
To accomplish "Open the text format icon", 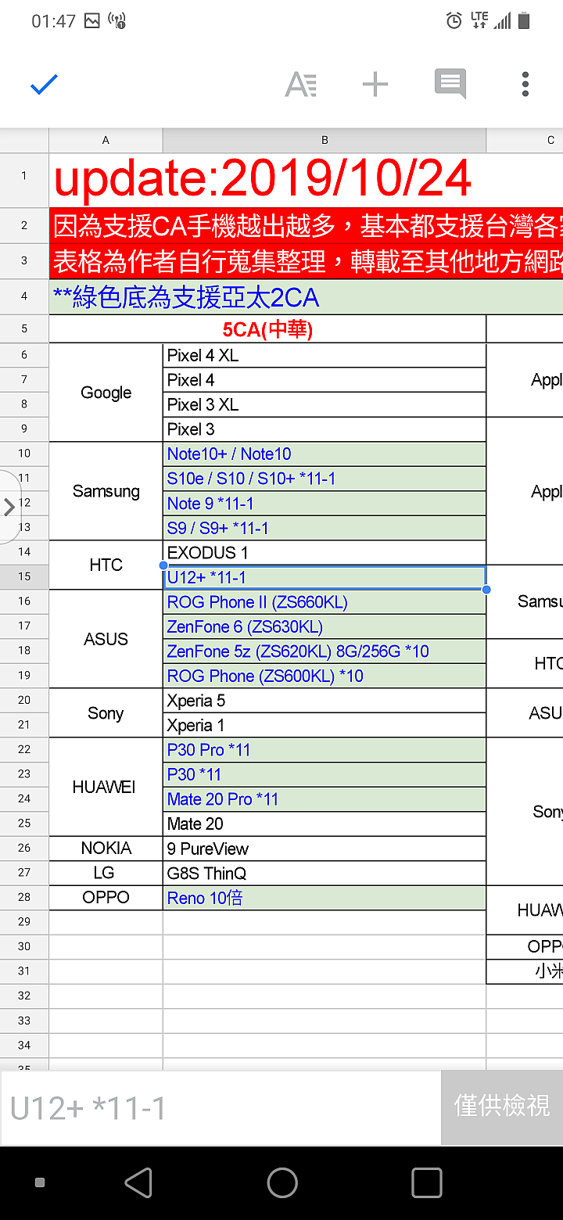I will (x=301, y=84).
